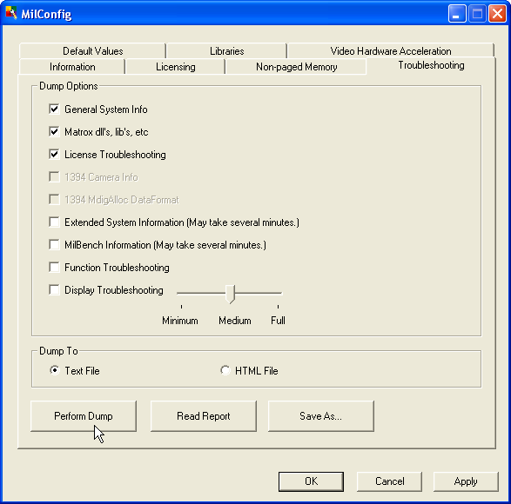Viewport: 511px width, 504px height.
Task: Go to the Information tab
Action: click(72, 67)
